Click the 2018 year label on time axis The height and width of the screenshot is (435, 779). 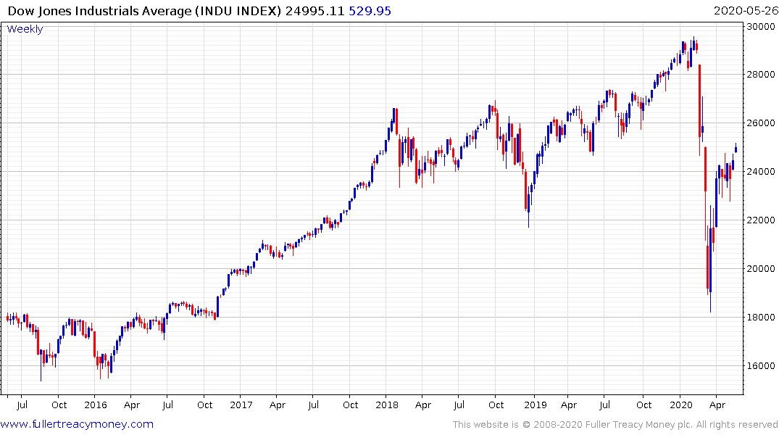(386, 405)
